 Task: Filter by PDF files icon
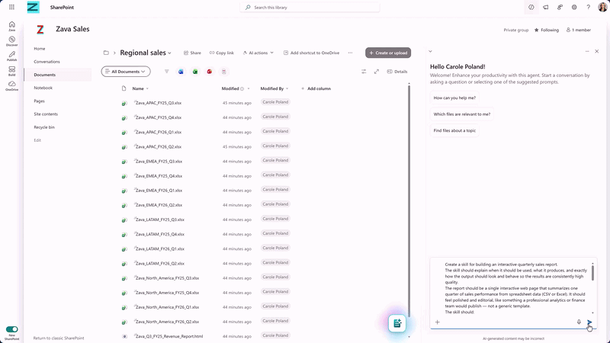223,72
